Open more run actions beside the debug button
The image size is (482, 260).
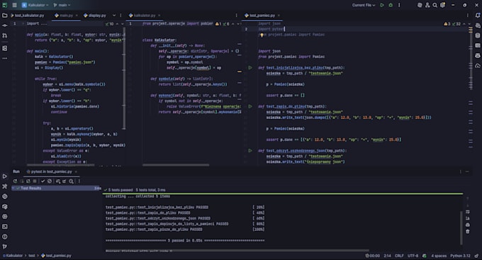399,5
